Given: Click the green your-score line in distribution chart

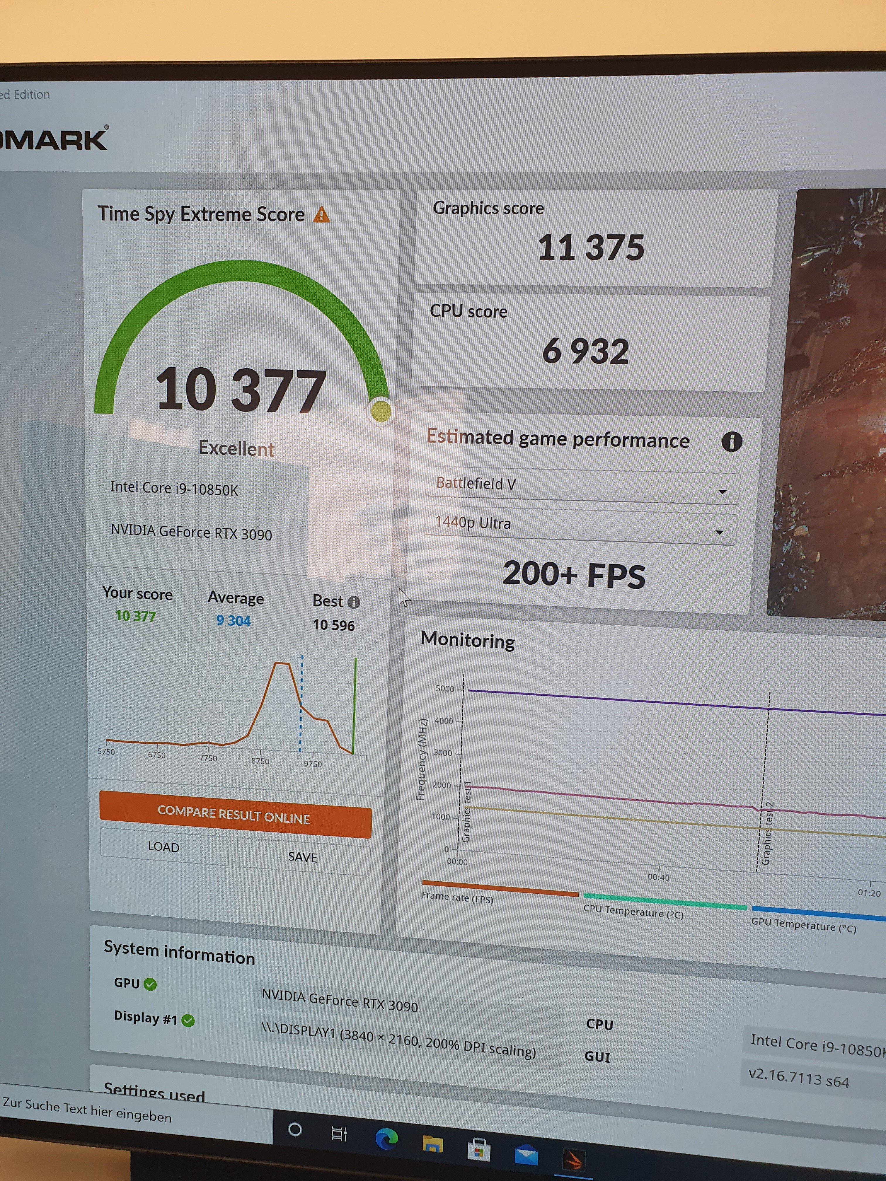Looking at the screenshot, I should 355,706.
